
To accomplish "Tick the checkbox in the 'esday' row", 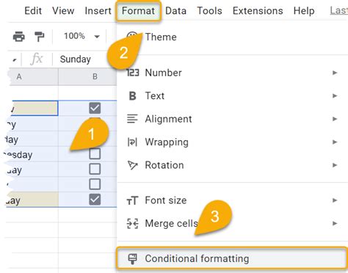I will [x=95, y=154].
